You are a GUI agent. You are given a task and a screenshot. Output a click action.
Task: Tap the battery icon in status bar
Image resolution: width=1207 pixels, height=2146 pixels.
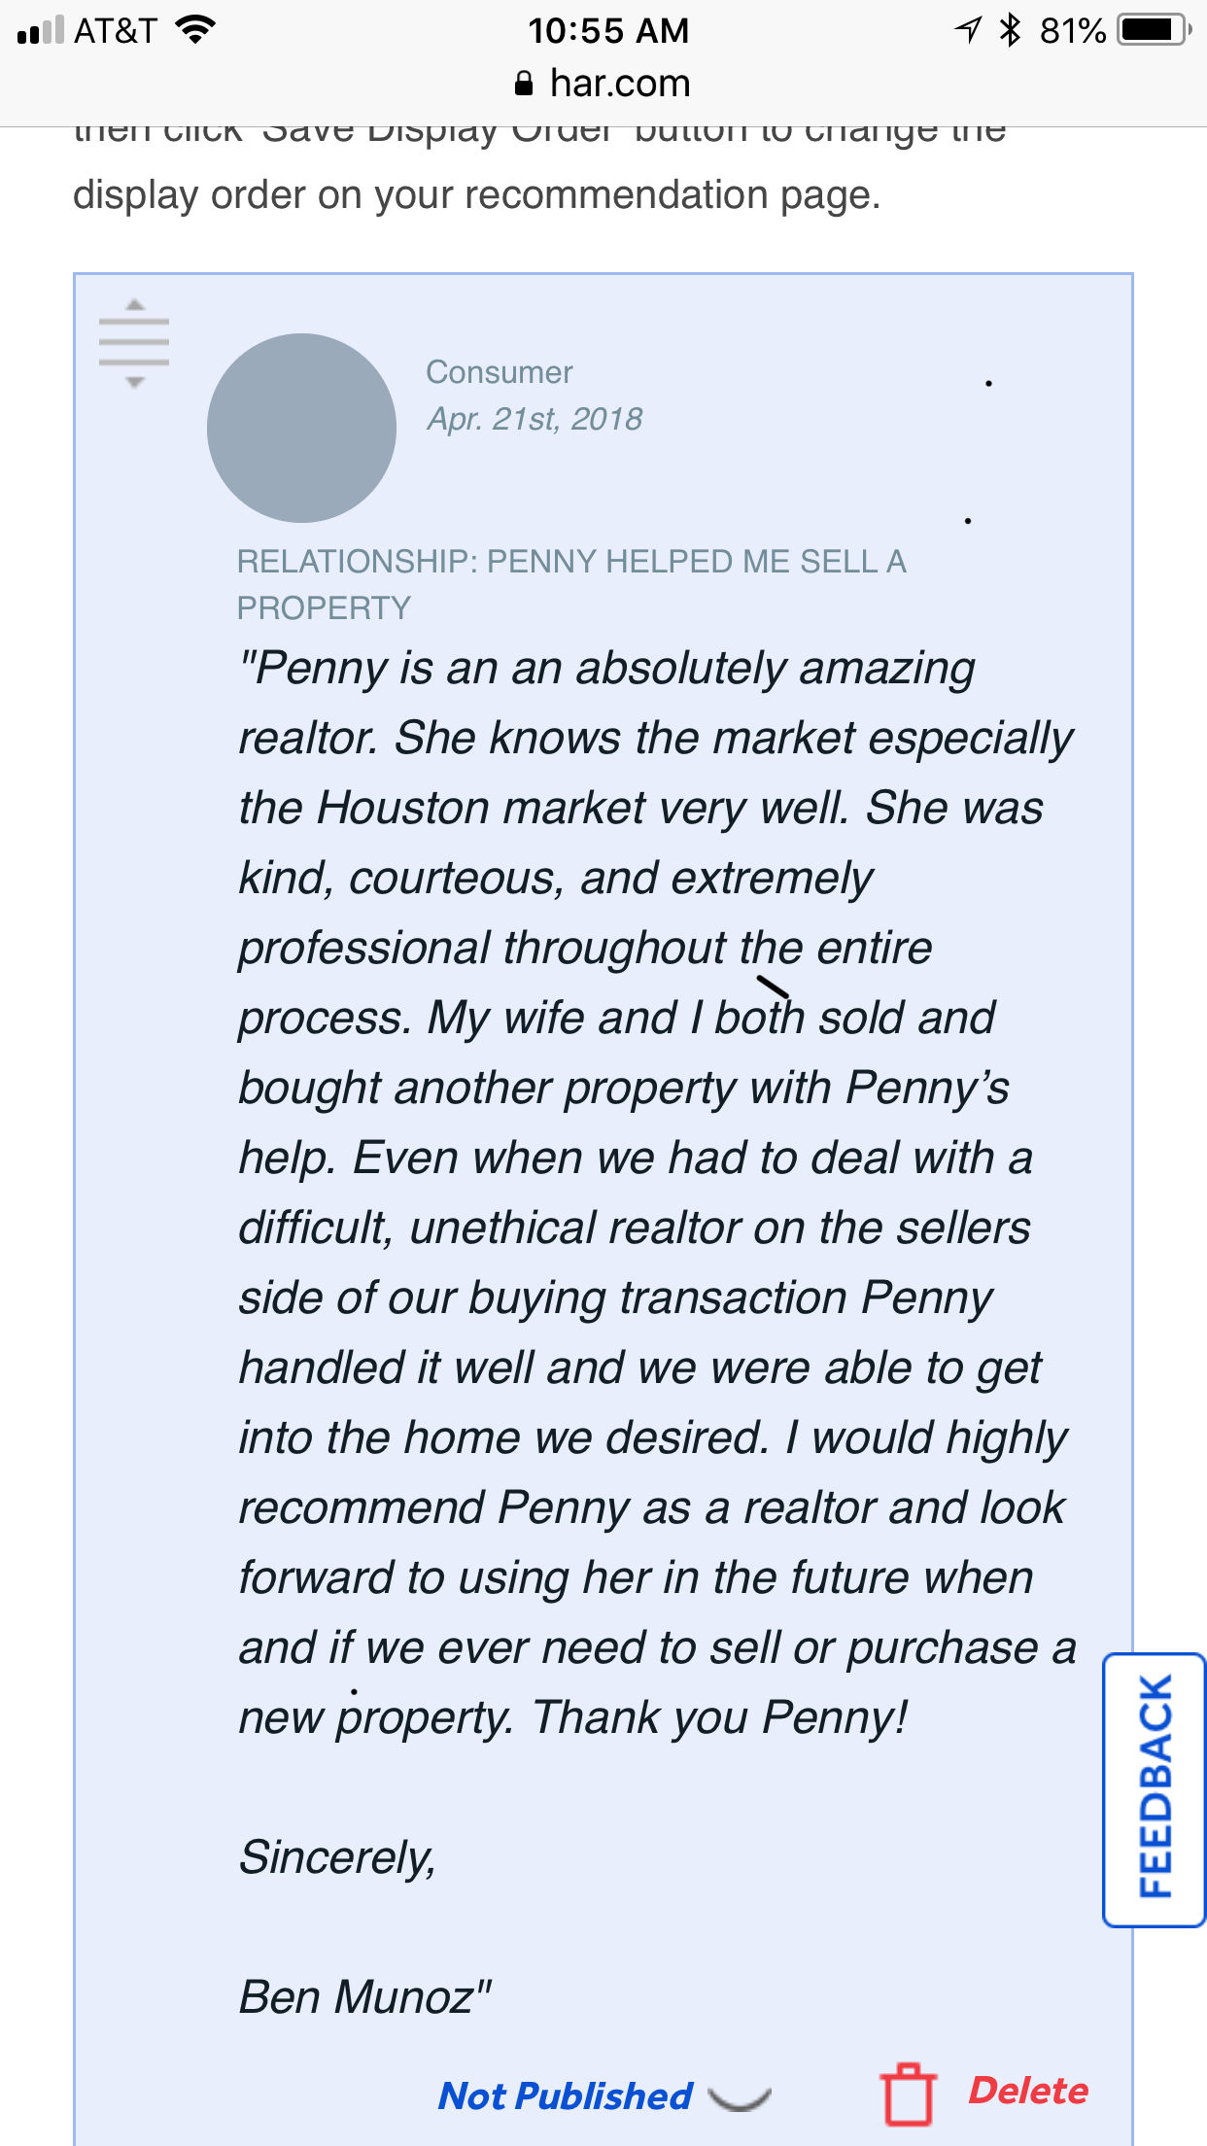pos(1155,30)
